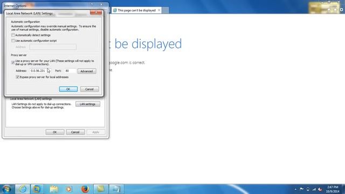Open the network signal tray icon
Screen dimensions: 345x194
pyautogui.click(x=314, y=189)
